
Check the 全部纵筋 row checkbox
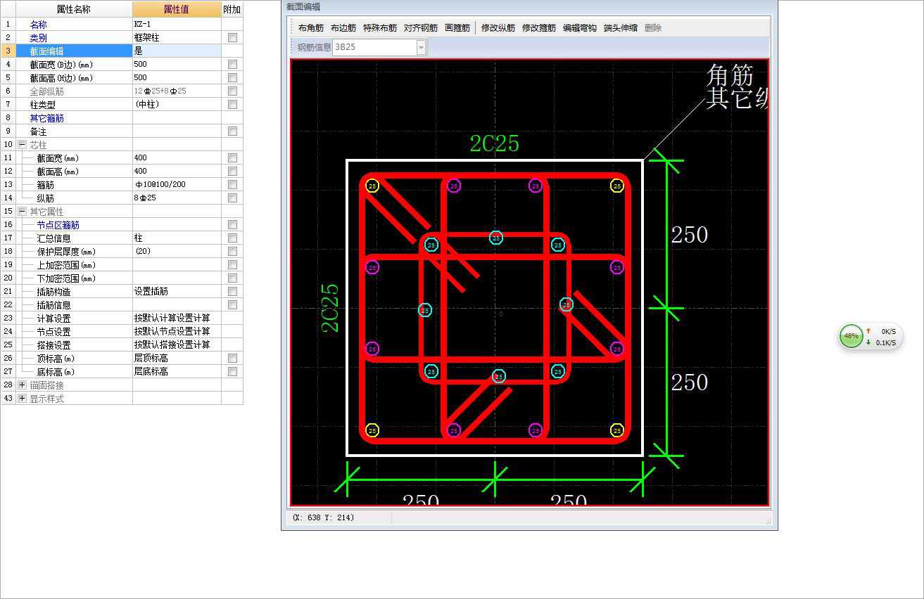[232, 91]
